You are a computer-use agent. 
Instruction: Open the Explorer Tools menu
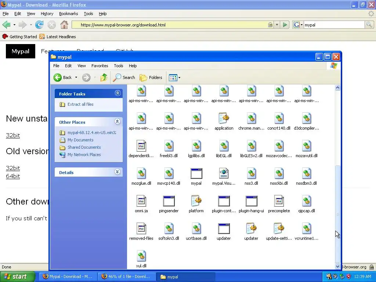click(x=119, y=66)
